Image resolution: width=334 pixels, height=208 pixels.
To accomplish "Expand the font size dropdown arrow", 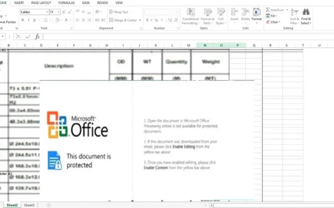I will point(58,12).
